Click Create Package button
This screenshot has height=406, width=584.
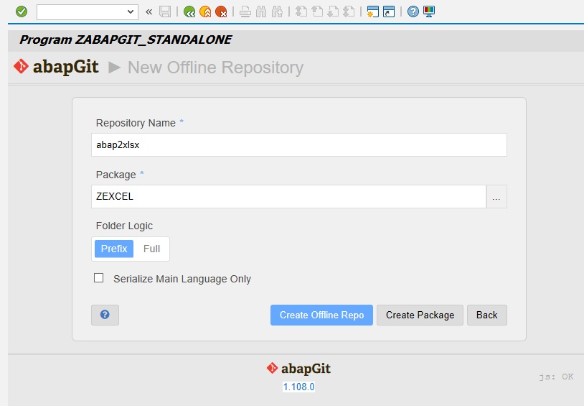420,315
